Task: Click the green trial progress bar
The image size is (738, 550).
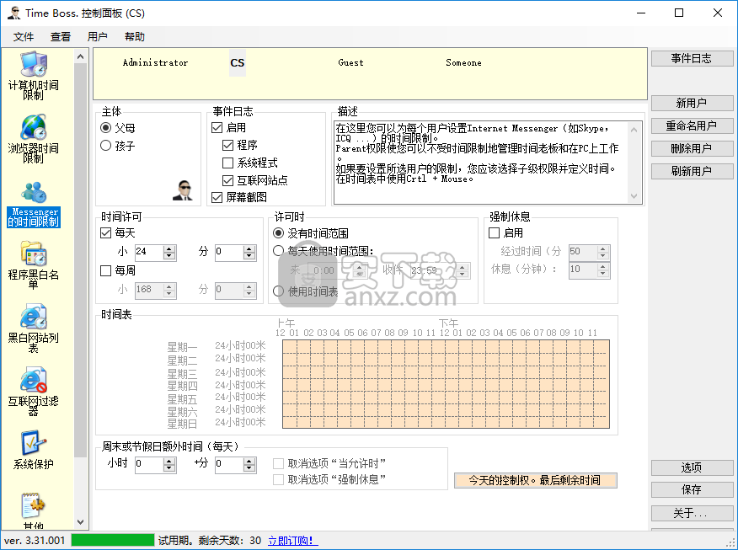Action: pyautogui.click(x=113, y=540)
